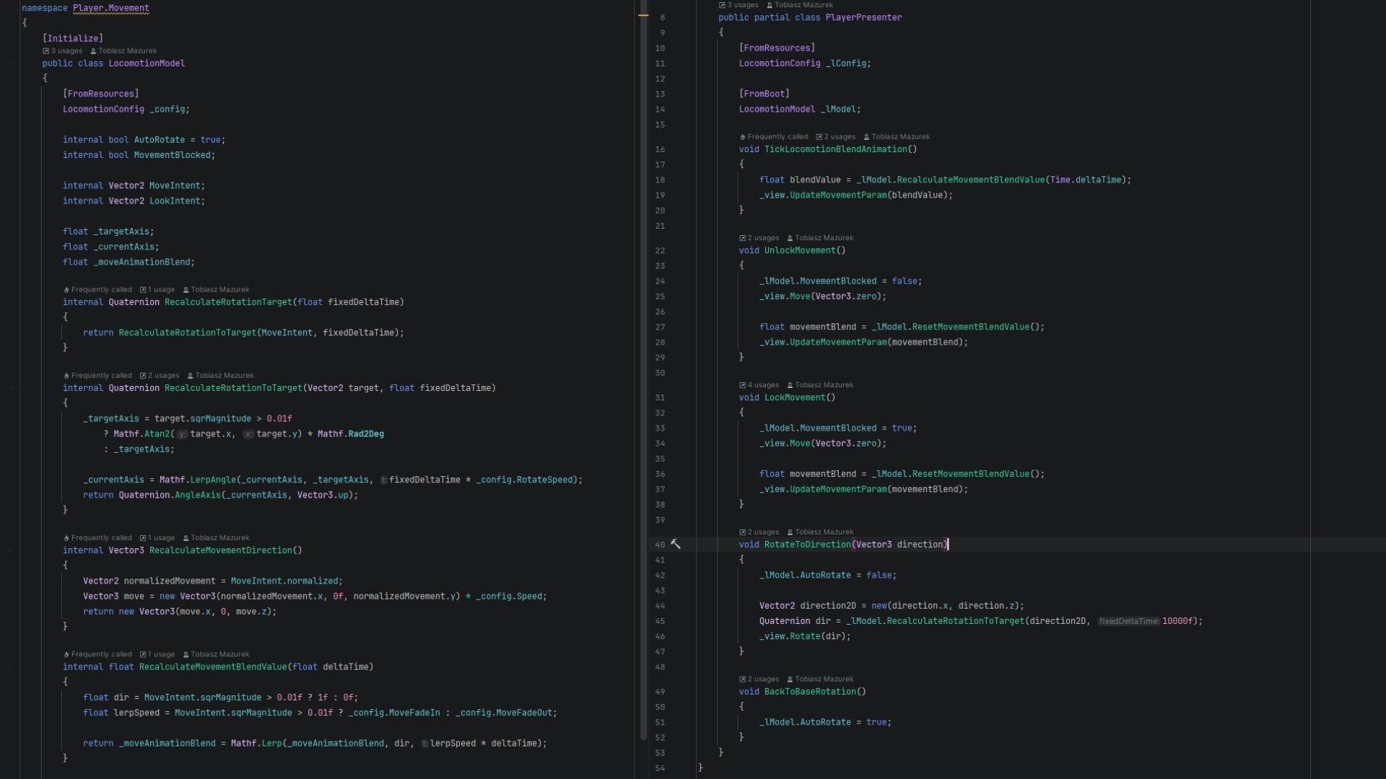Click line number 31 in right gutter
1386x779 pixels.
[660, 398]
